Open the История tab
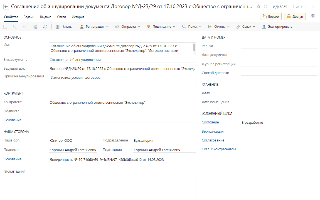320x200 pixels. coord(78,17)
